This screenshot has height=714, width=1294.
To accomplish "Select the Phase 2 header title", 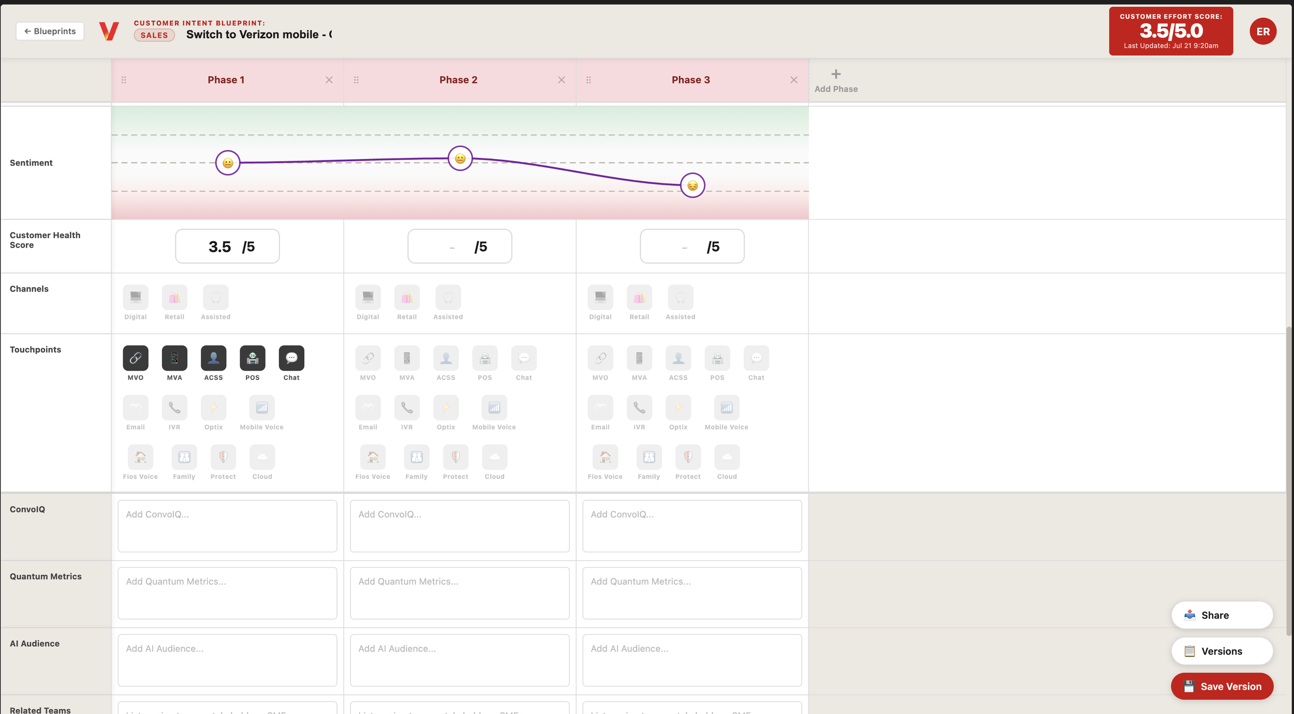I will [x=459, y=80].
